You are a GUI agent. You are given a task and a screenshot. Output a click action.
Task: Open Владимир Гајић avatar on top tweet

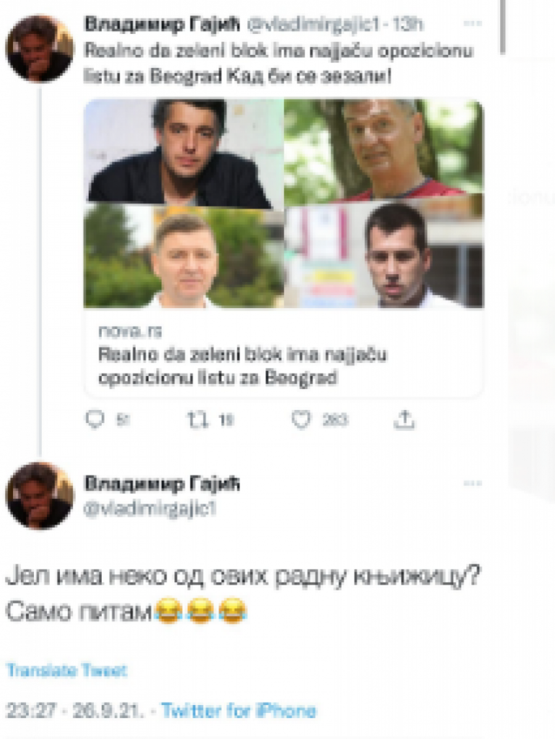pyautogui.click(x=39, y=49)
